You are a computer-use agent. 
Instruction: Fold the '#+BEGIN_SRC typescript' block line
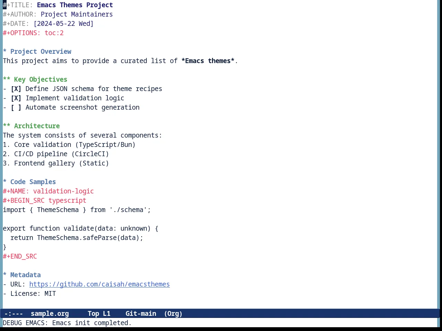click(45, 200)
